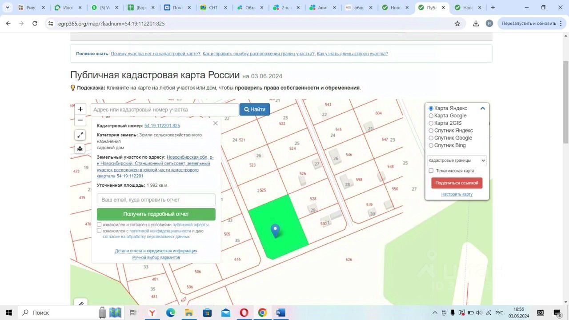This screenshot has height=320, width=569.
Task: Zoom out the map with minus button
Action: (80, 120)
